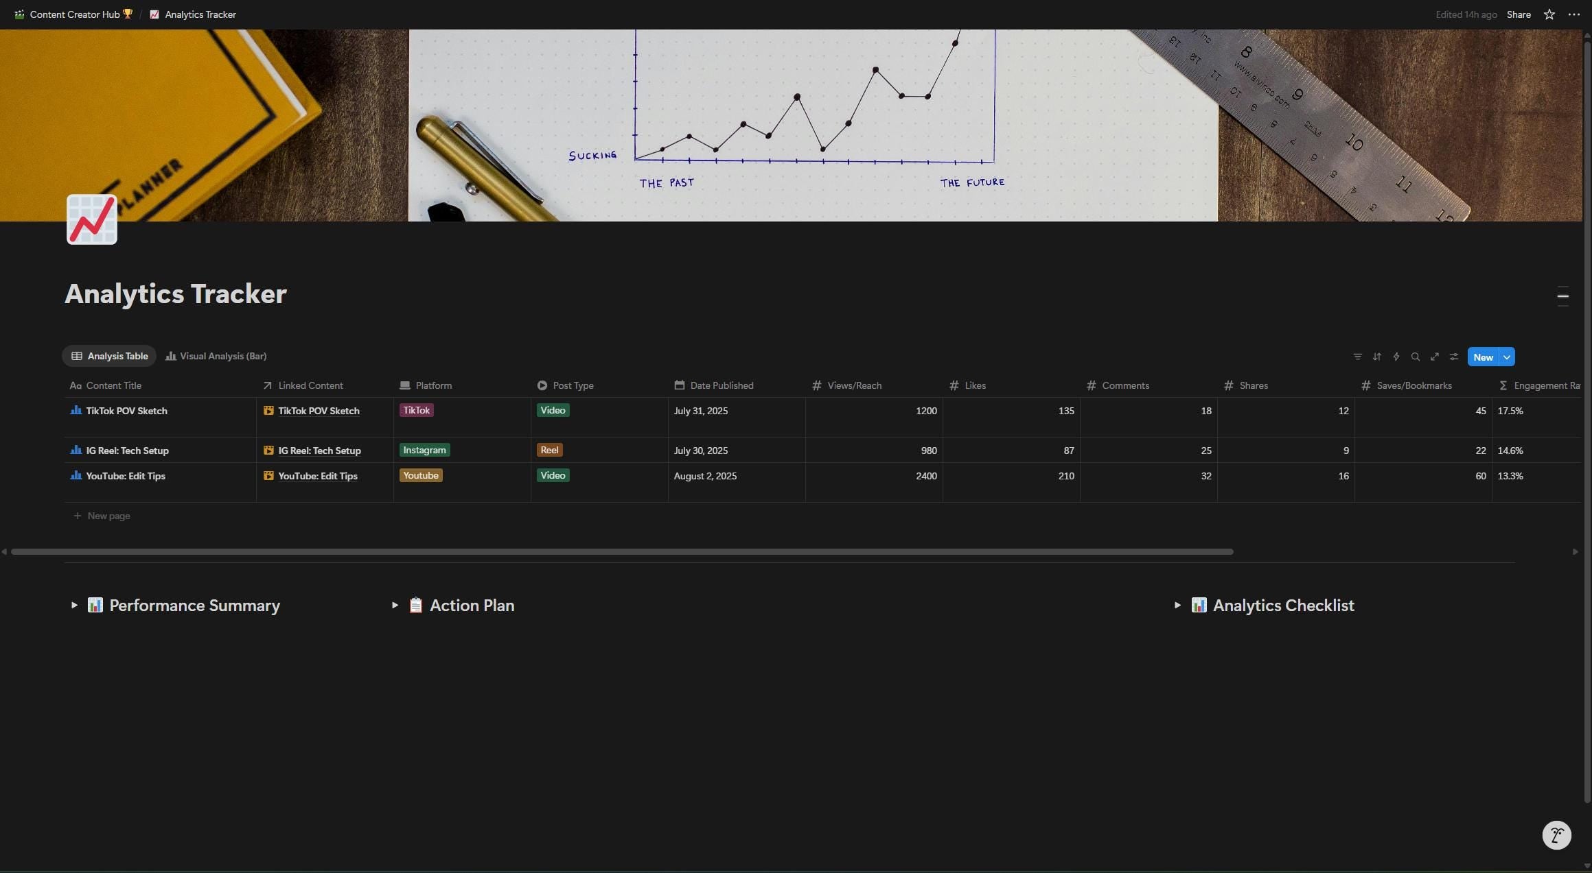Add a row with New page
1592x873 pixels.
[x=102, y=516]
